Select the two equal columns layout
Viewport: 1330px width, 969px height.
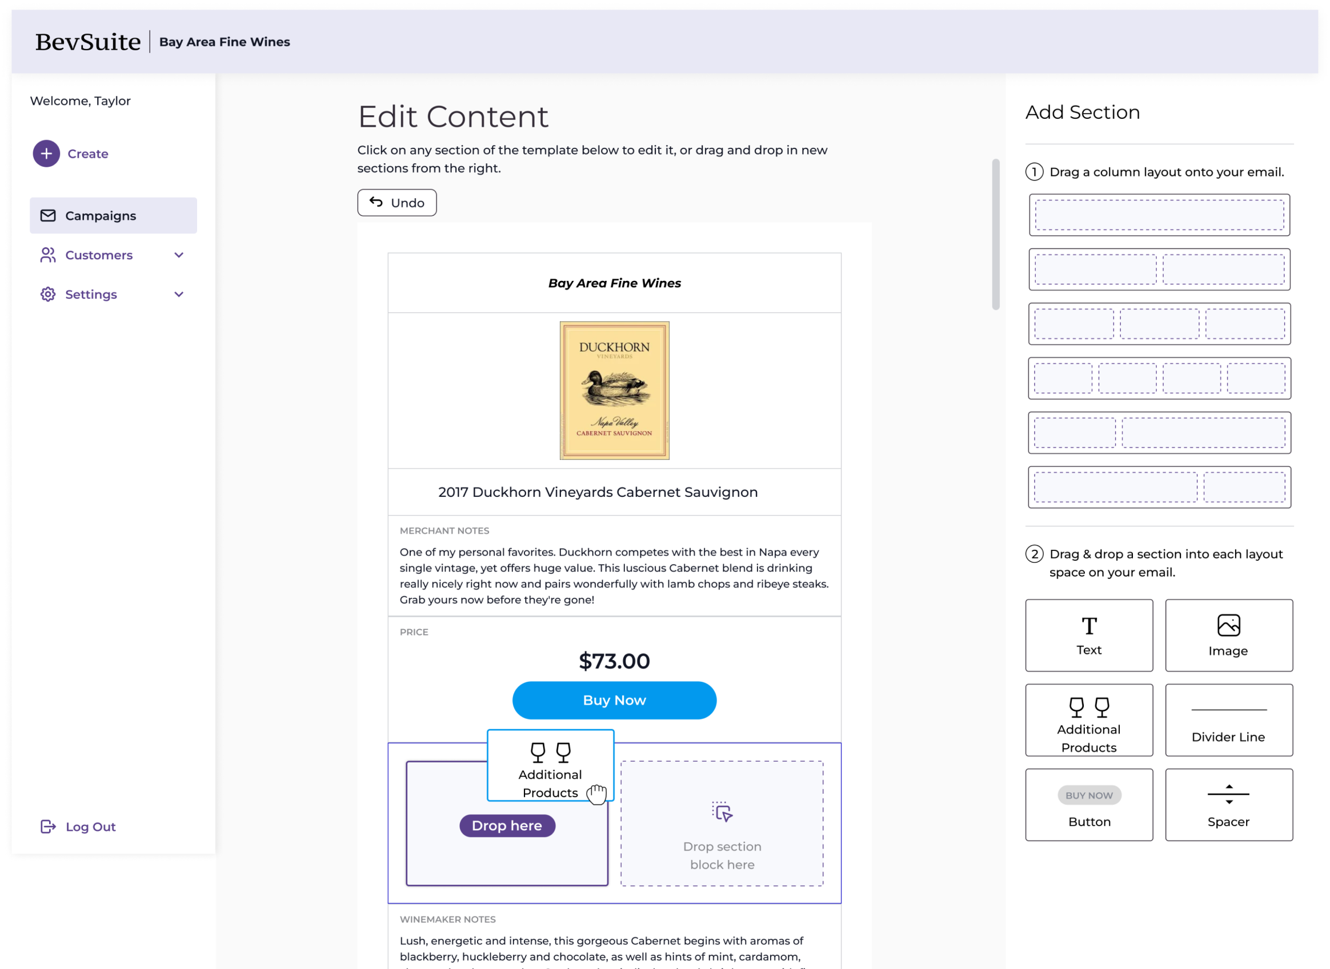click(1159, 270)
